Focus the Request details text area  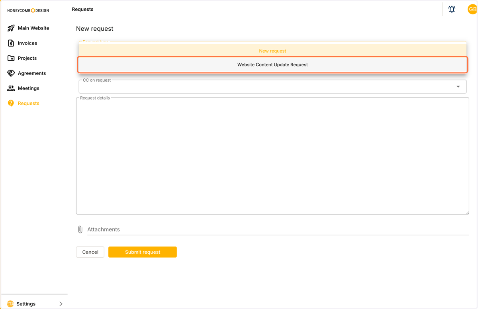pyautogui.click(x=272, y=156)
